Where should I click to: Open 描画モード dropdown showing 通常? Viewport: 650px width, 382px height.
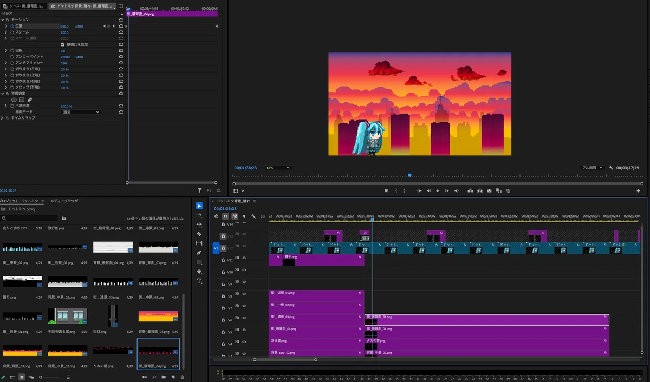pos(81,112)
